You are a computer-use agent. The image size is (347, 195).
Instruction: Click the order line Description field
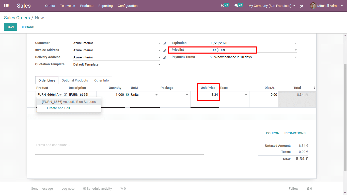pyautogui.click(x=82, y=95)
